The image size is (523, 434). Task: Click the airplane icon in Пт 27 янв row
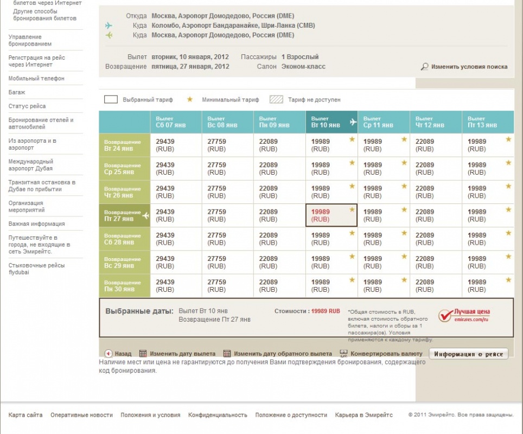(x=145, y=215)
